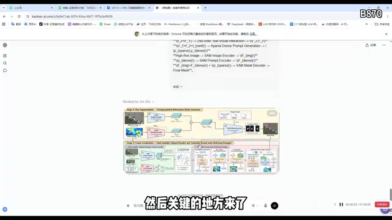392x220 pixels.
Task: Open the 所有书签 folder
Action: pyautogui.click(x=382, y=24)
